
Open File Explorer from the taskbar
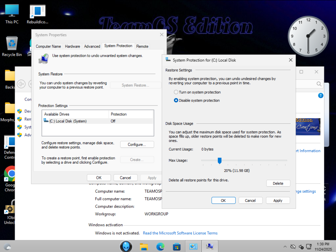(144, 247)
